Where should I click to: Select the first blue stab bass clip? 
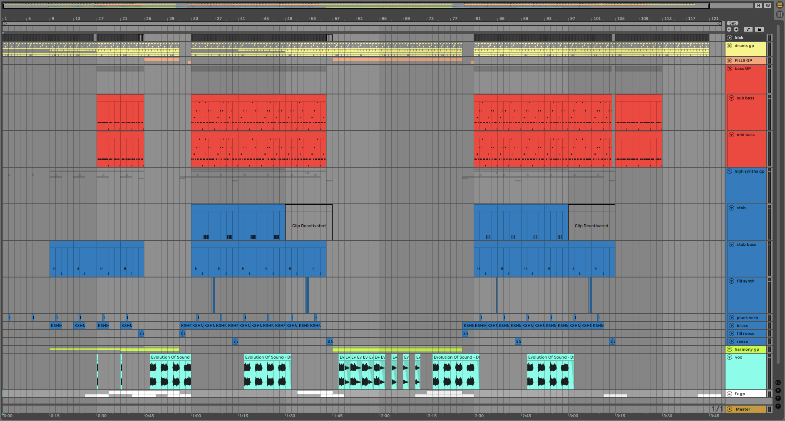pyautogui.click(x=97, y=259)
